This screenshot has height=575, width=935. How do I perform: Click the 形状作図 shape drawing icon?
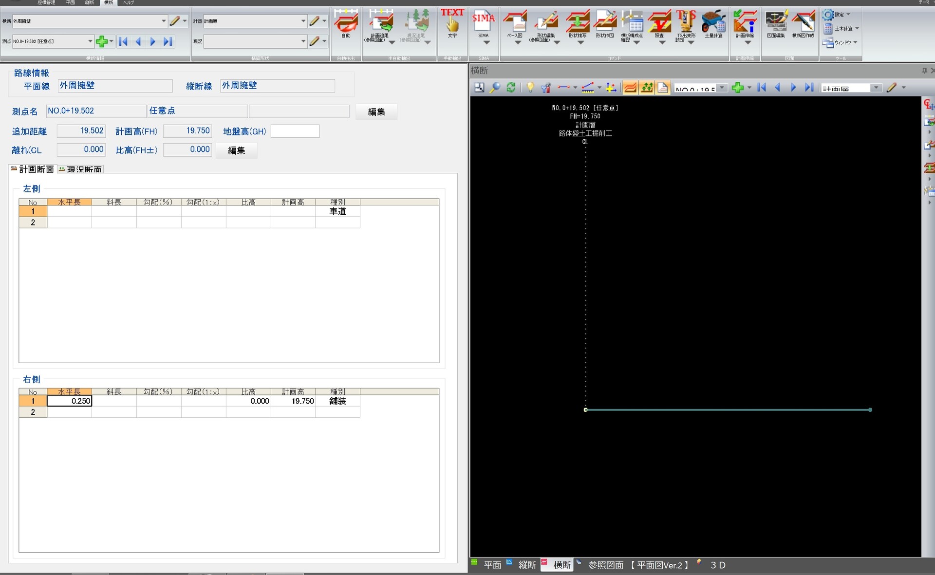click(605, 24)
